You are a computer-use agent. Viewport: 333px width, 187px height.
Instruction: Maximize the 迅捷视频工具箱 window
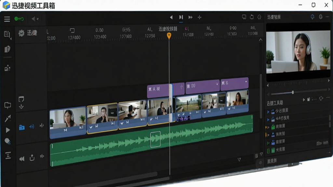[x=313, y=5]
